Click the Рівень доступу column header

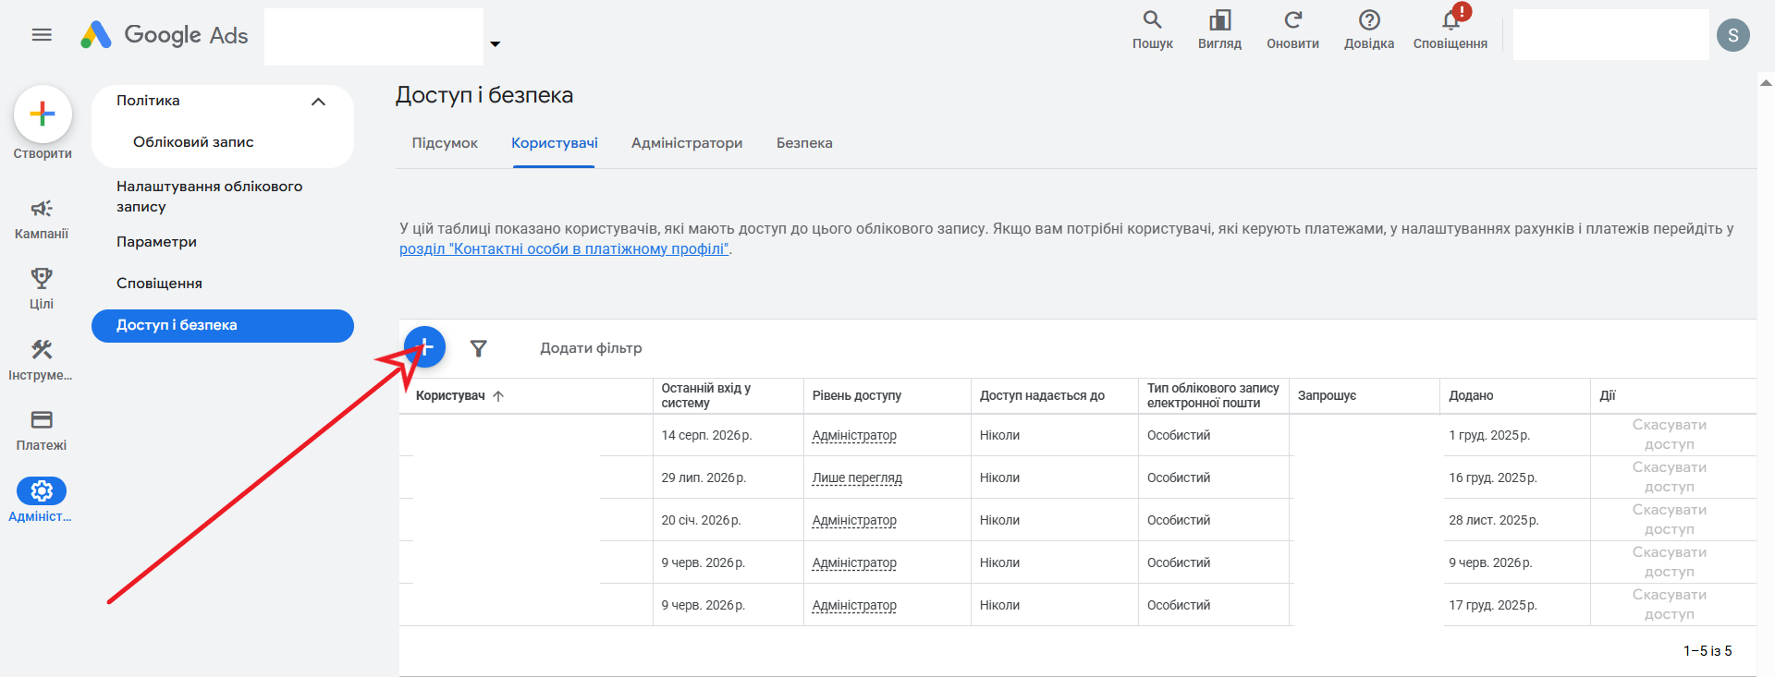coord(857,396)
